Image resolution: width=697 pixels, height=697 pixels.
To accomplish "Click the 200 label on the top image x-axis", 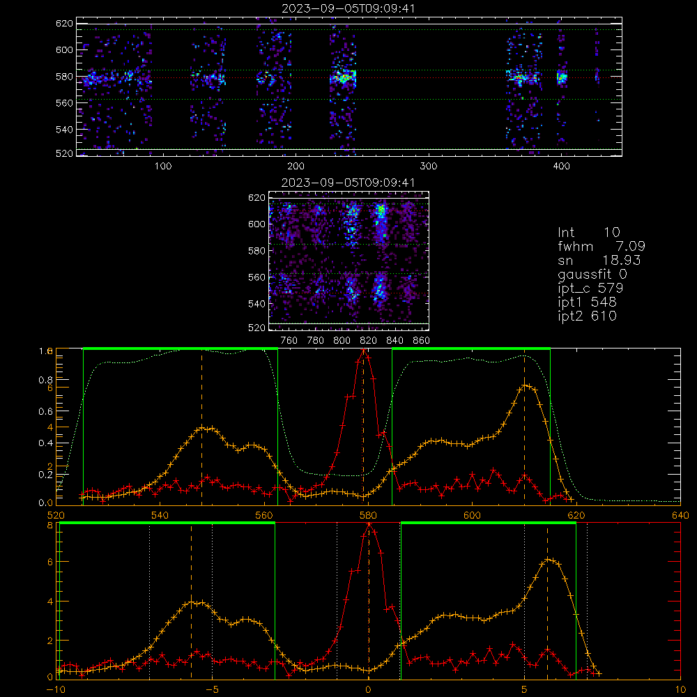I will click(x=296, y=167).
